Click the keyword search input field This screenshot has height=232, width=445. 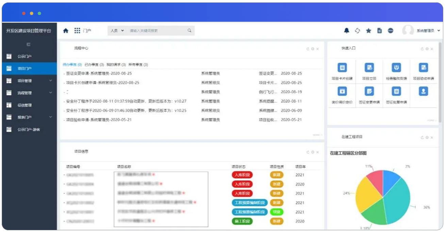[156, 31]
